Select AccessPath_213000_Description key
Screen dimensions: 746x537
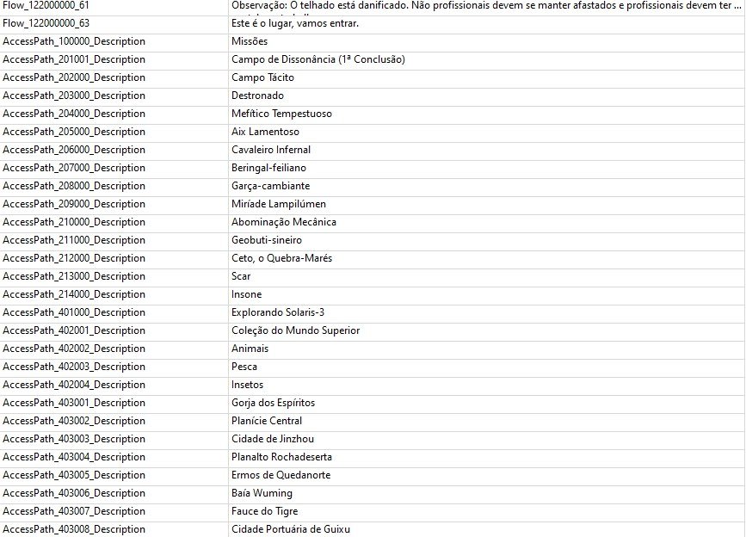click(114, 277)
